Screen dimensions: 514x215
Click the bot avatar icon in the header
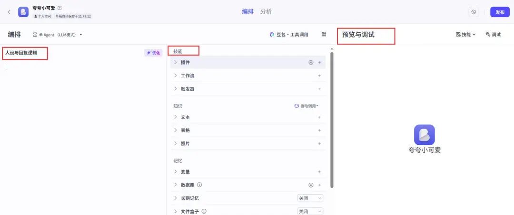23,12
